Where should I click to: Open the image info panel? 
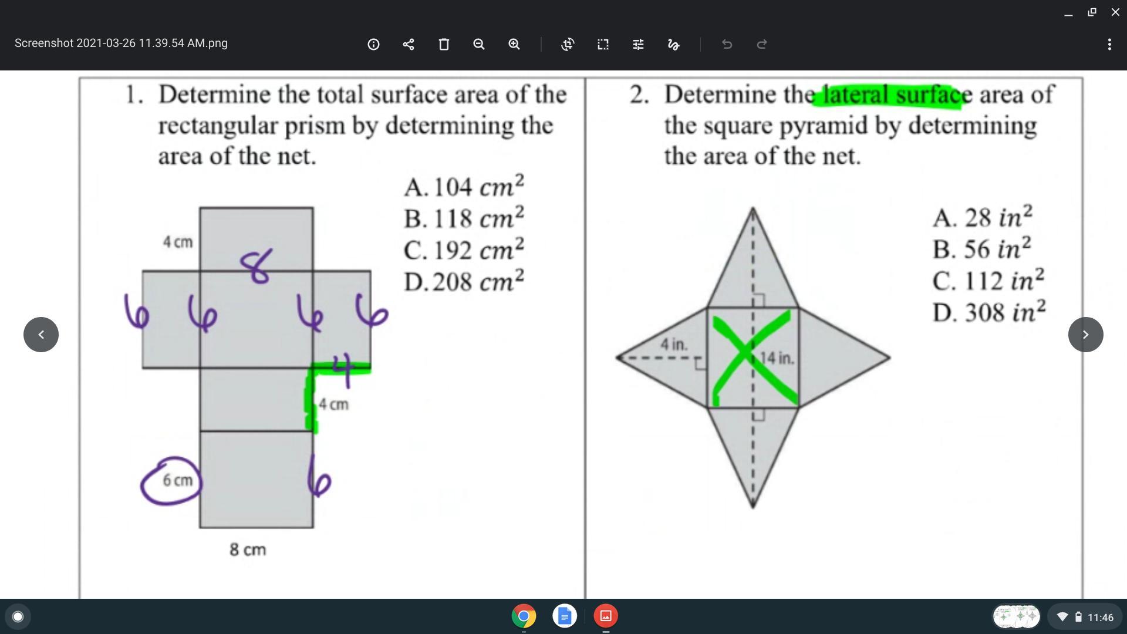click(373, 44)
